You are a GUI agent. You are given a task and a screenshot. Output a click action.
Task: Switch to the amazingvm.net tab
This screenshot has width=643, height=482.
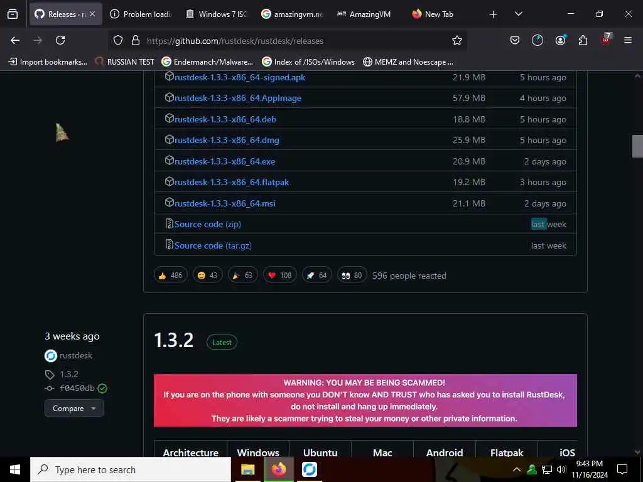292,14
